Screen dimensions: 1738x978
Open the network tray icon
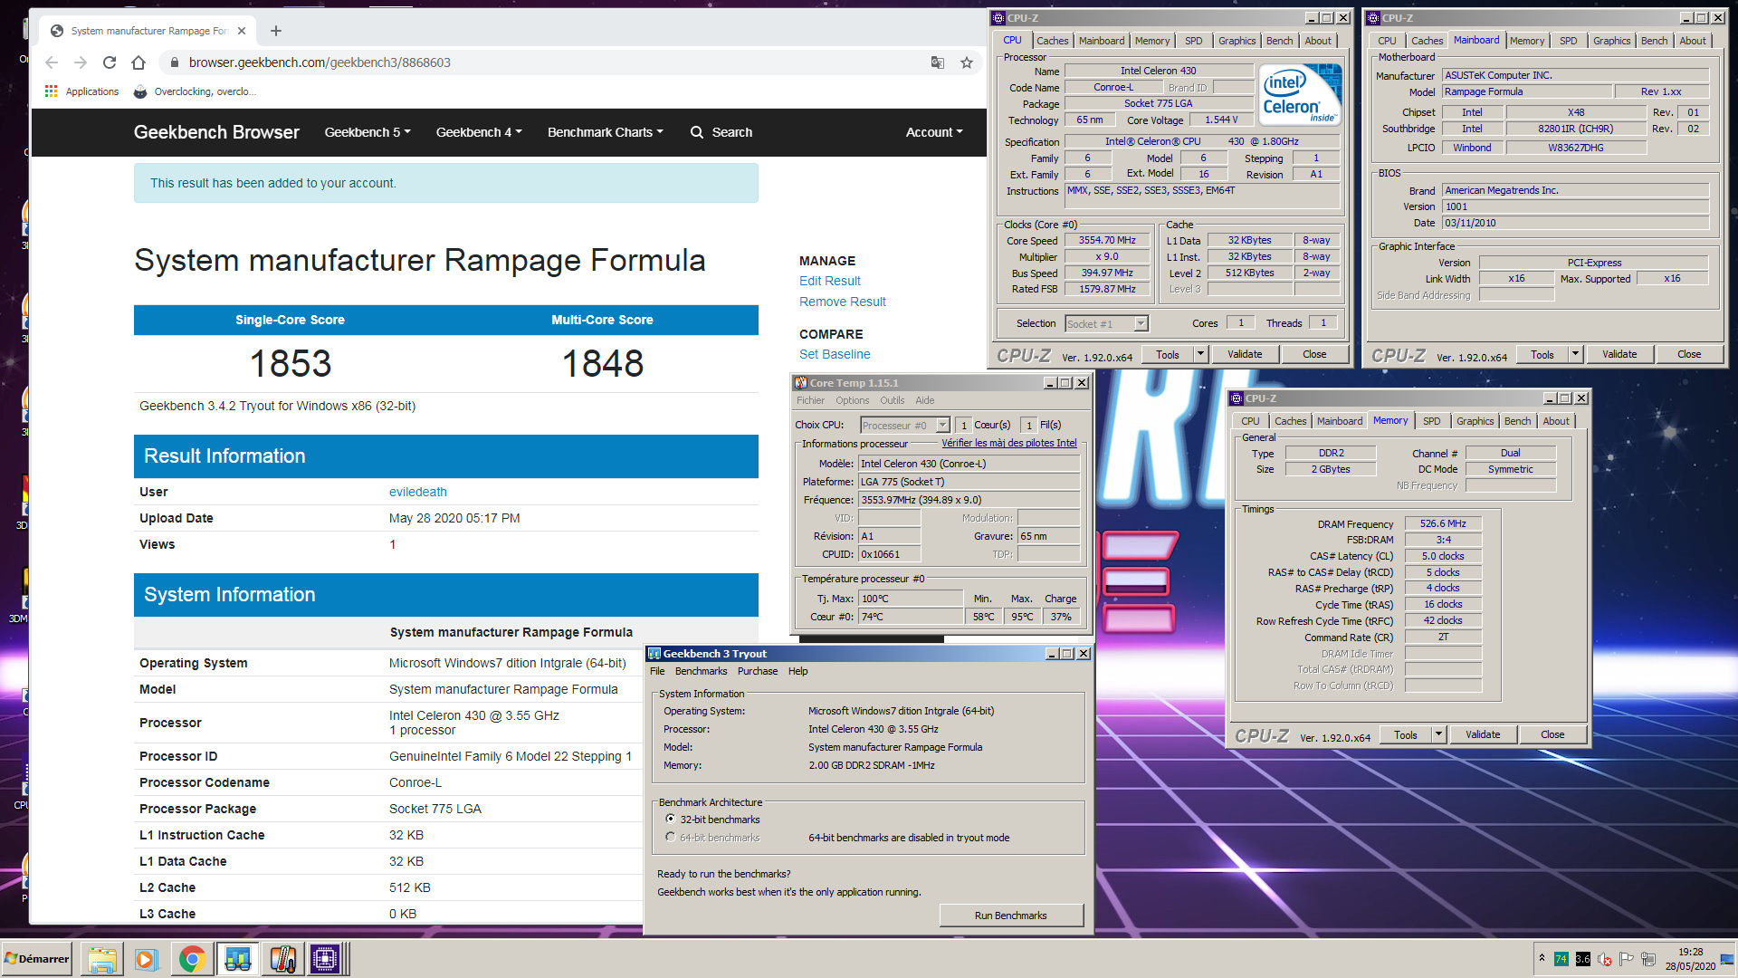point(1647,959)
